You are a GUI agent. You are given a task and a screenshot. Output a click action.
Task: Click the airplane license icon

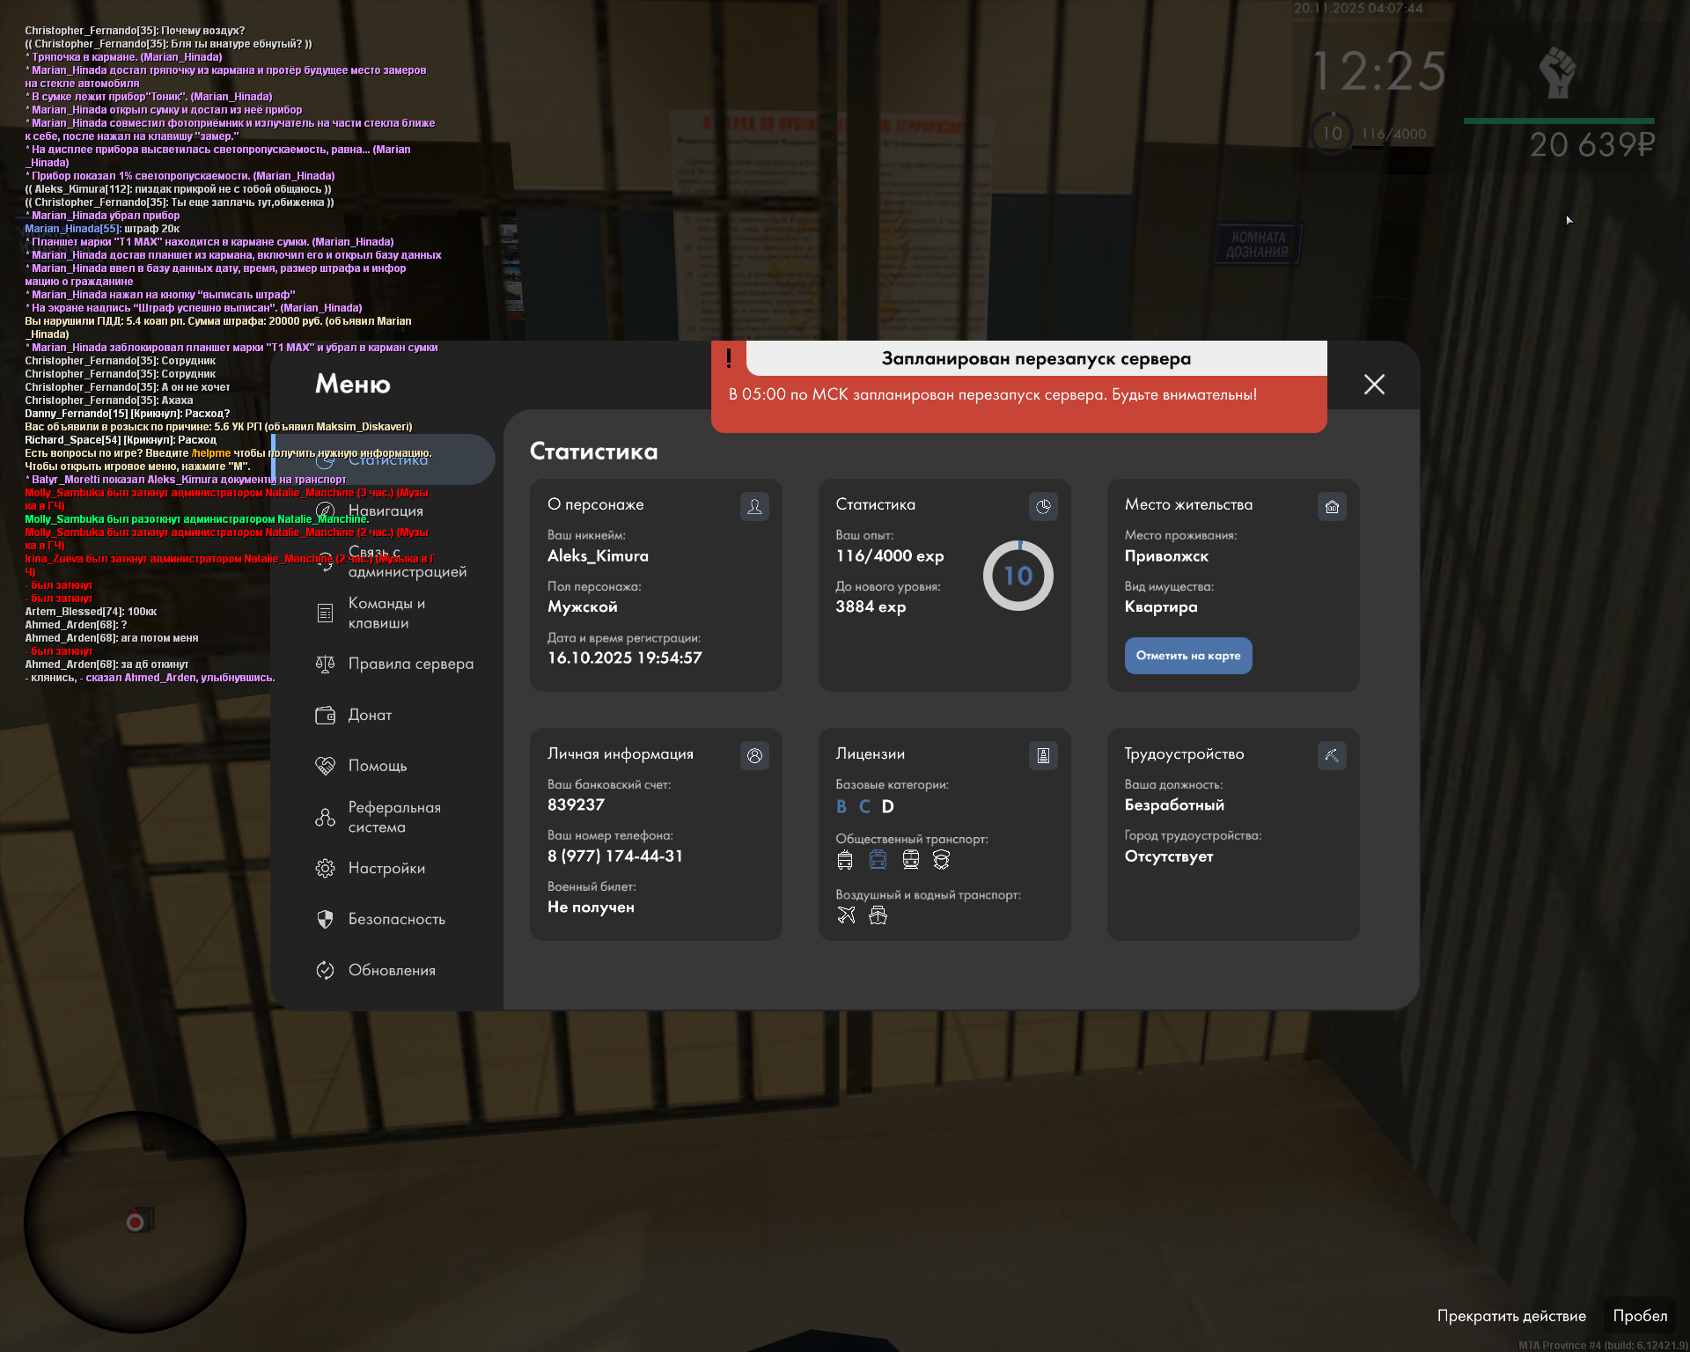point(846,915)
